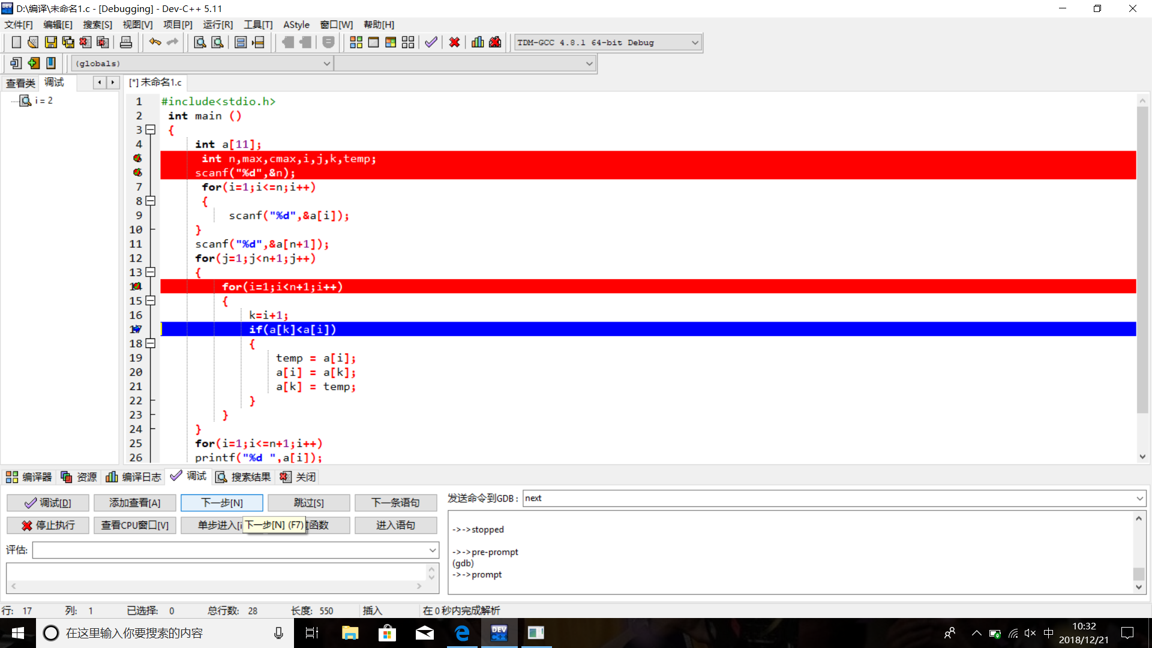
Task: Open the 工具[T] menu
Action: coord(258,25)
